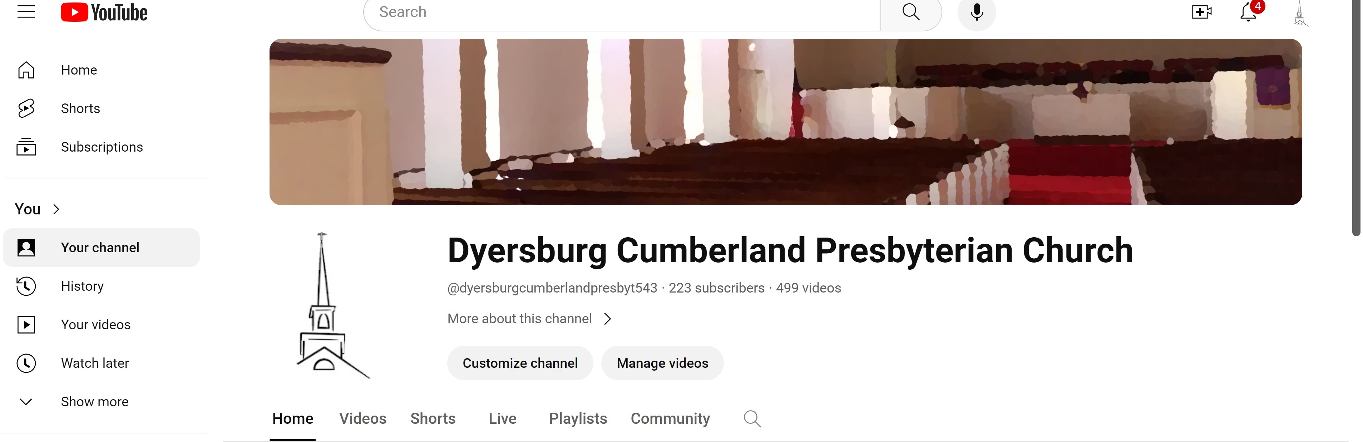The width and height of the screenshot is (1363, 442).
Task: Open the notifications bell
Action: [x=1249, y=12]
